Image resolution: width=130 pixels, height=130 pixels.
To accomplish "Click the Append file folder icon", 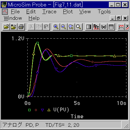I will pyautogui.click(x=14, y=27).
